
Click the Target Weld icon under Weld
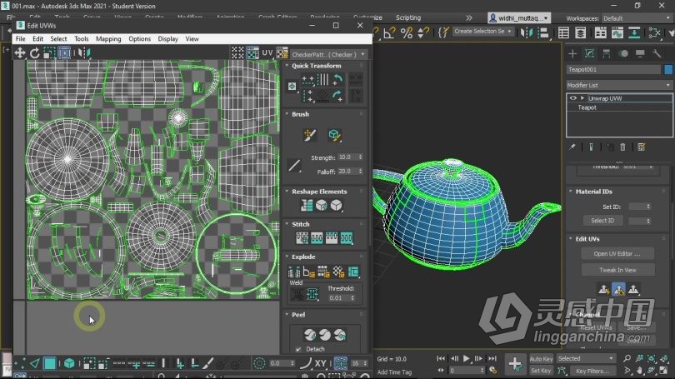296,295
